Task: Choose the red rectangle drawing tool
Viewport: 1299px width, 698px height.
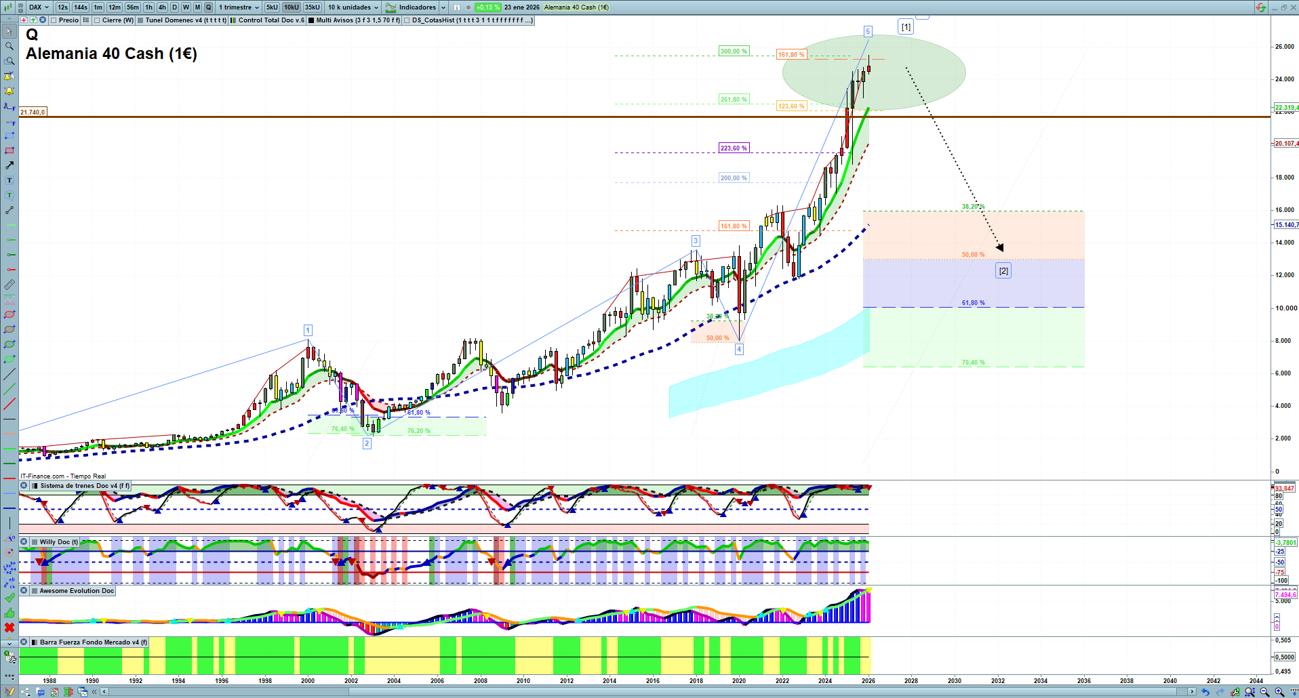Action: (9, 150)
